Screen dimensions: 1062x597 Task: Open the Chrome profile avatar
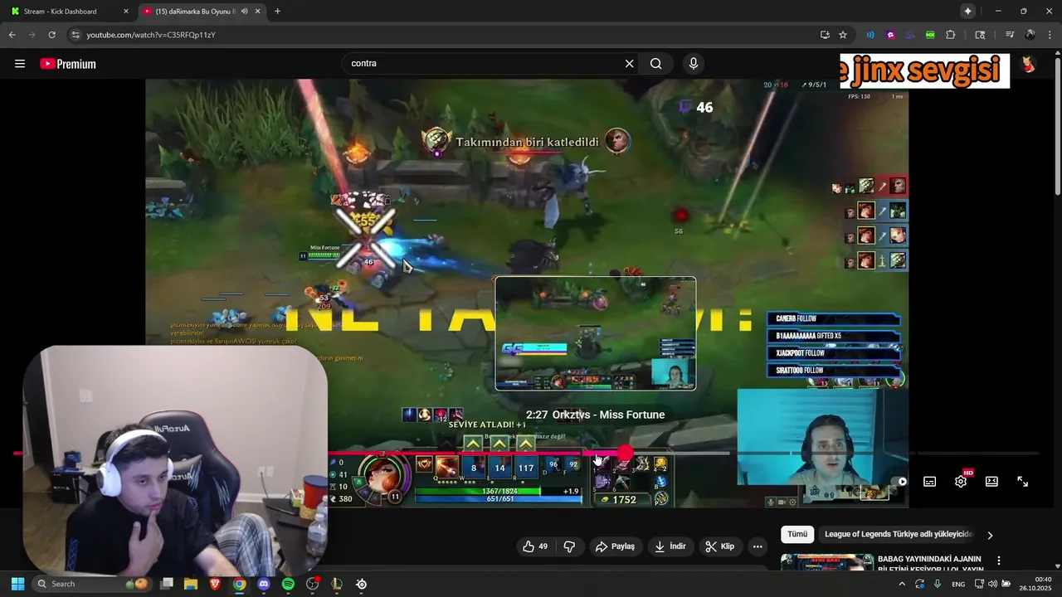[1030, 35]
